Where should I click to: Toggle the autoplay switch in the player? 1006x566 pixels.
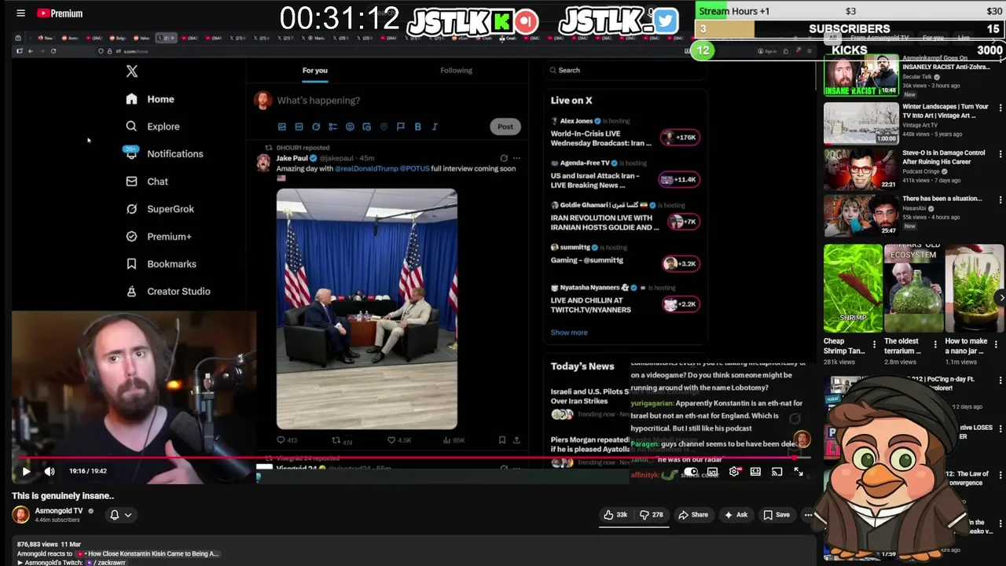690,472
